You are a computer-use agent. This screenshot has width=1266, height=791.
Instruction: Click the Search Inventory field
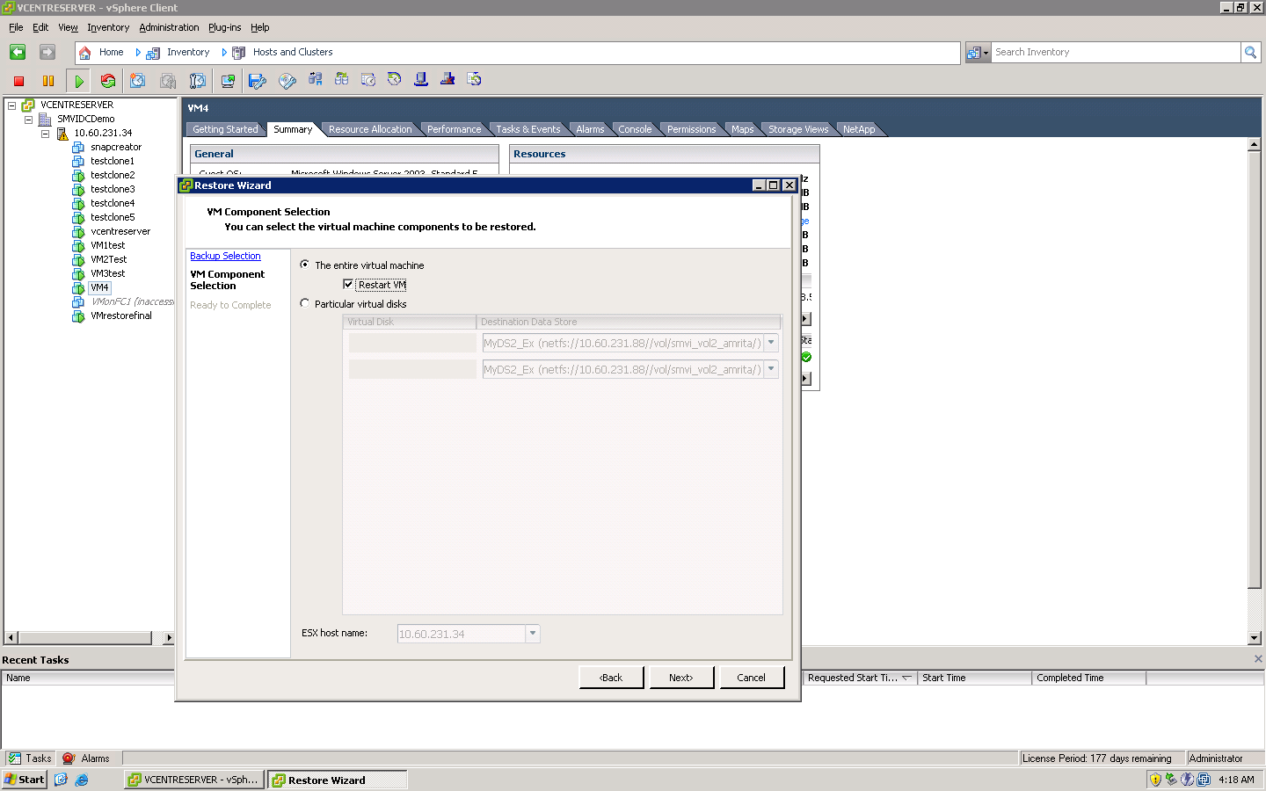point(1115,52)
